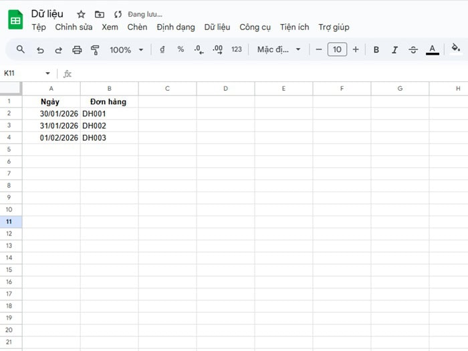Open the Tiện ích menu
468x351 pixels.
pos(294,27)
